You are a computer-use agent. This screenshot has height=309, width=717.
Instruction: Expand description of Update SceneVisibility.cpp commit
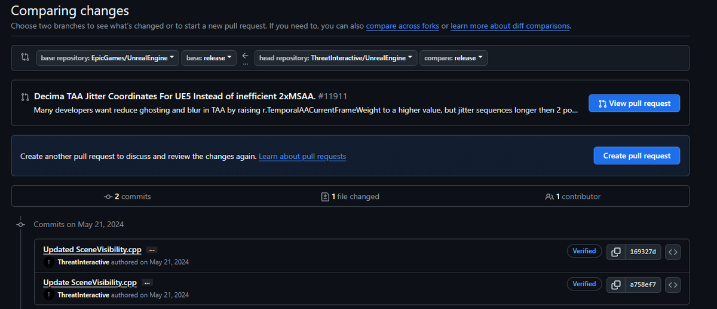(147, 282)
